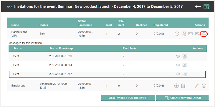The width and height of the screenshot is (215, 107).
Task: Toggle circled eye icon for Partners and VIPs
Action: click(x=204, y=34)
